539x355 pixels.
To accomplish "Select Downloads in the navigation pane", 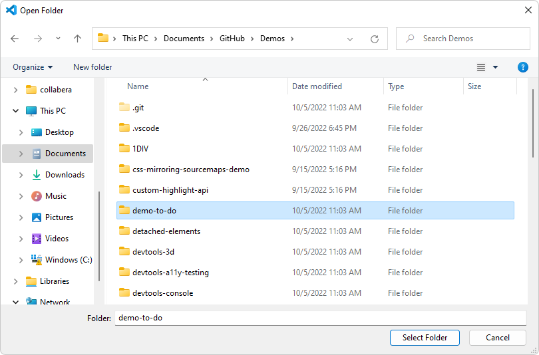I will pos(65,175).
